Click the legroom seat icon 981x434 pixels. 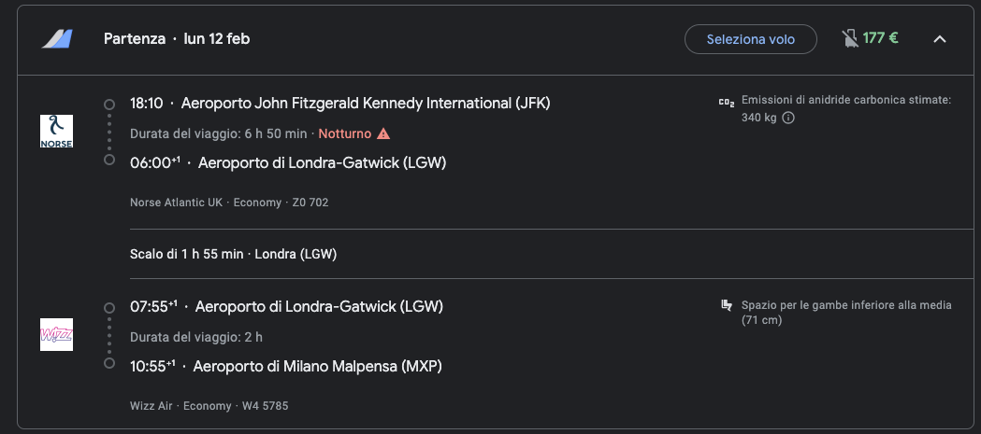[727, 305]
